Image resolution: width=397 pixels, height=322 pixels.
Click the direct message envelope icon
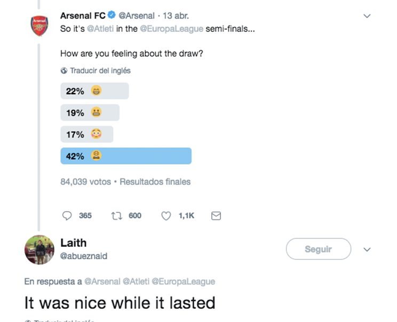tap(216, 216)
